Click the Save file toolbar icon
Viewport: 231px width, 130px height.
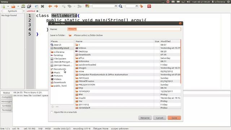click(23, 6)
